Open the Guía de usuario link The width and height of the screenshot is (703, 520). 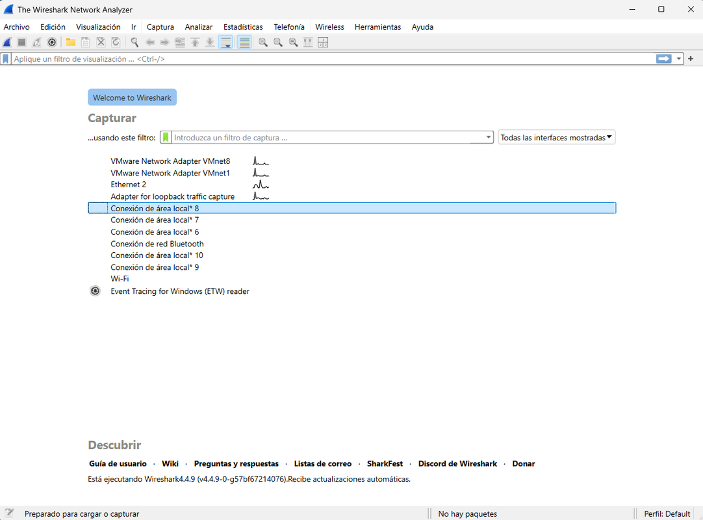point(118,463)
